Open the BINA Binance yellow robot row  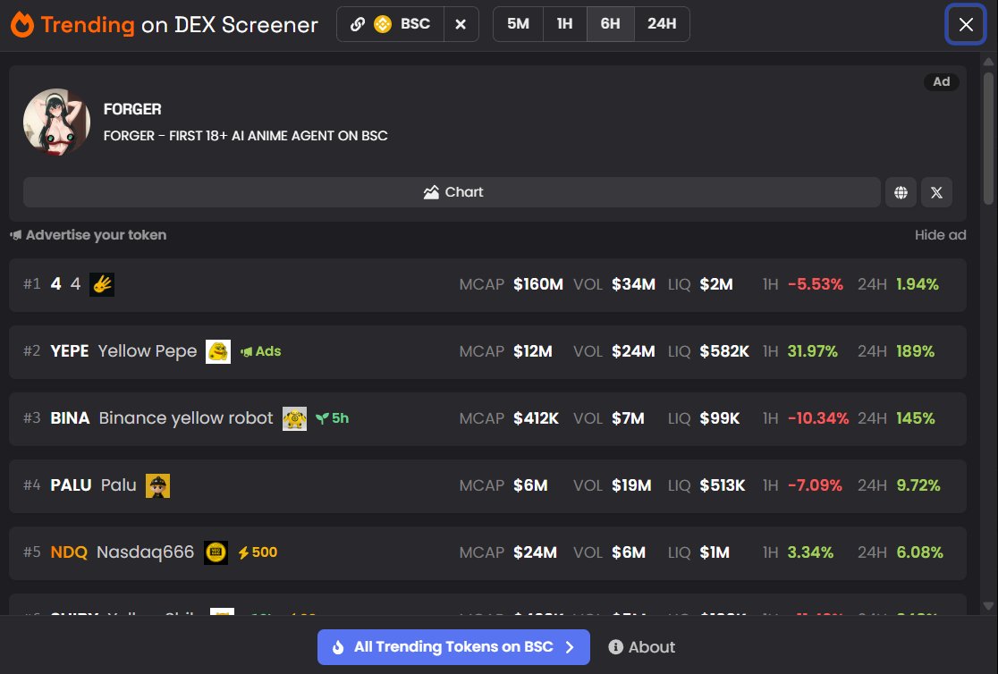[487, 418]
